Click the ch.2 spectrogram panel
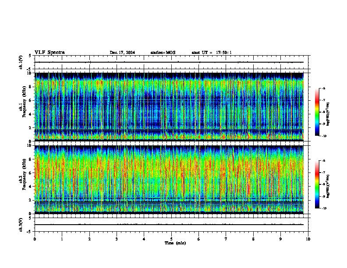The width and height of the screenshot is (347, 268). [169, 180]
